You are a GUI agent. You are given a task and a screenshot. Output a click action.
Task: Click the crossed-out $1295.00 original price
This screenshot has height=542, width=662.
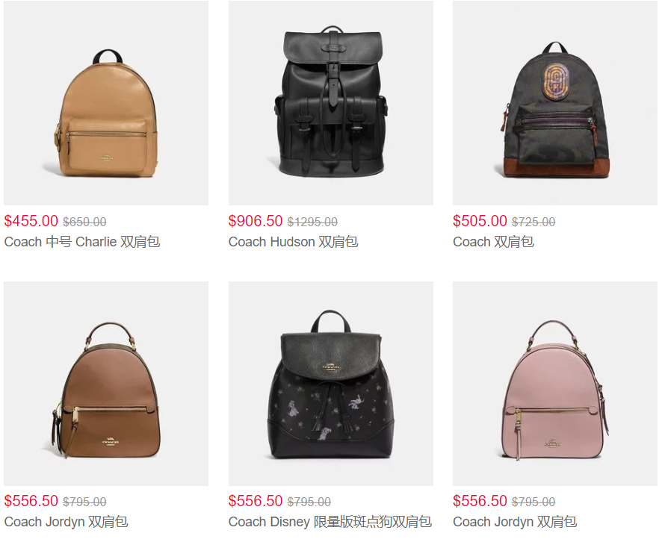click(x=312, y=222)
